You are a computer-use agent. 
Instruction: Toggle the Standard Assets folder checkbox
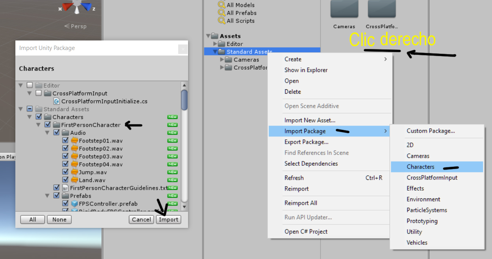point(30,109)
